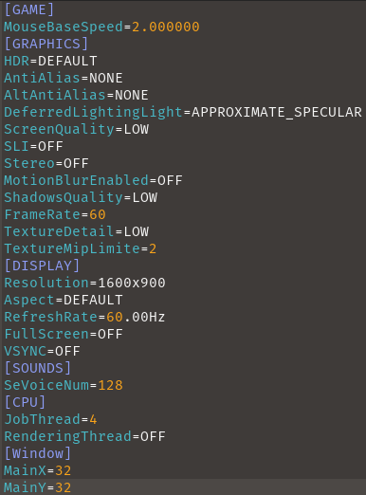The image size is (366, 495).
Task: Click the MotionBlurEnabled OFF value
Action: pos(170,180)
